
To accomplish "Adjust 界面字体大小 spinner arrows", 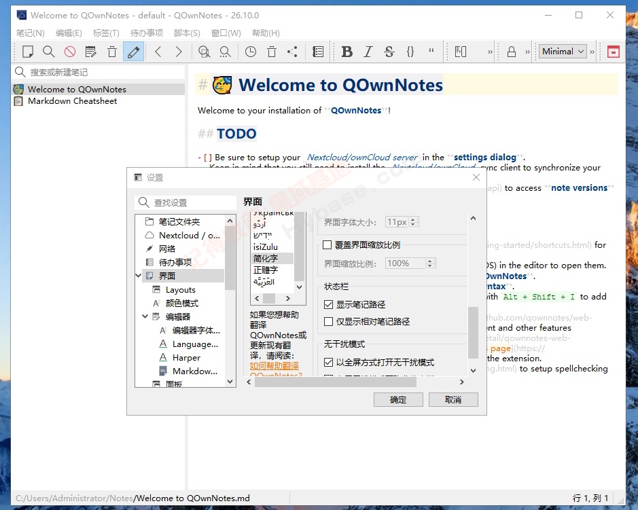I will [413, 222].
